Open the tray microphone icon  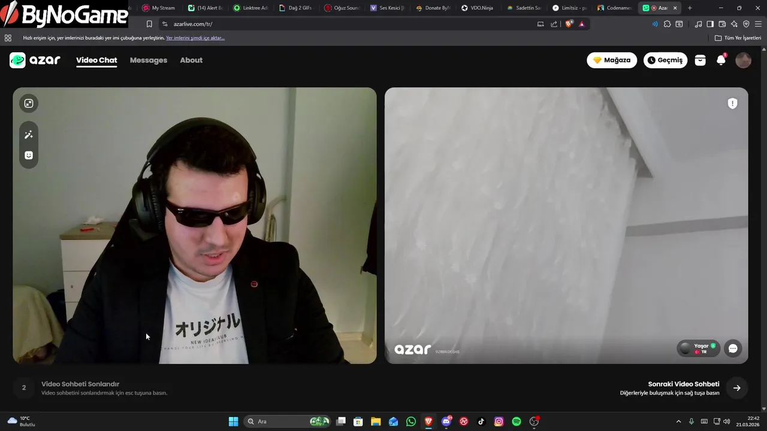691,421
